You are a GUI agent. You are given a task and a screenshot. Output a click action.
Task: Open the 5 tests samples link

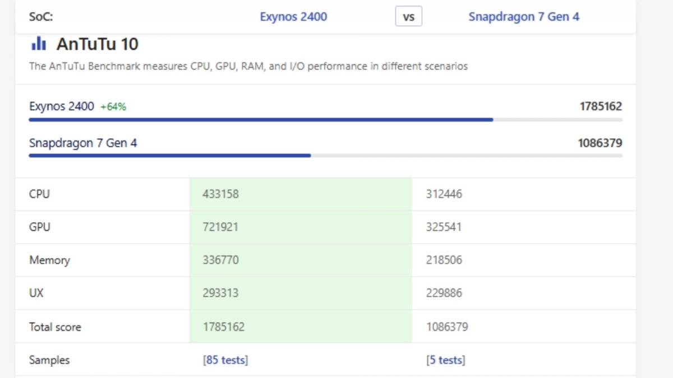445,360
